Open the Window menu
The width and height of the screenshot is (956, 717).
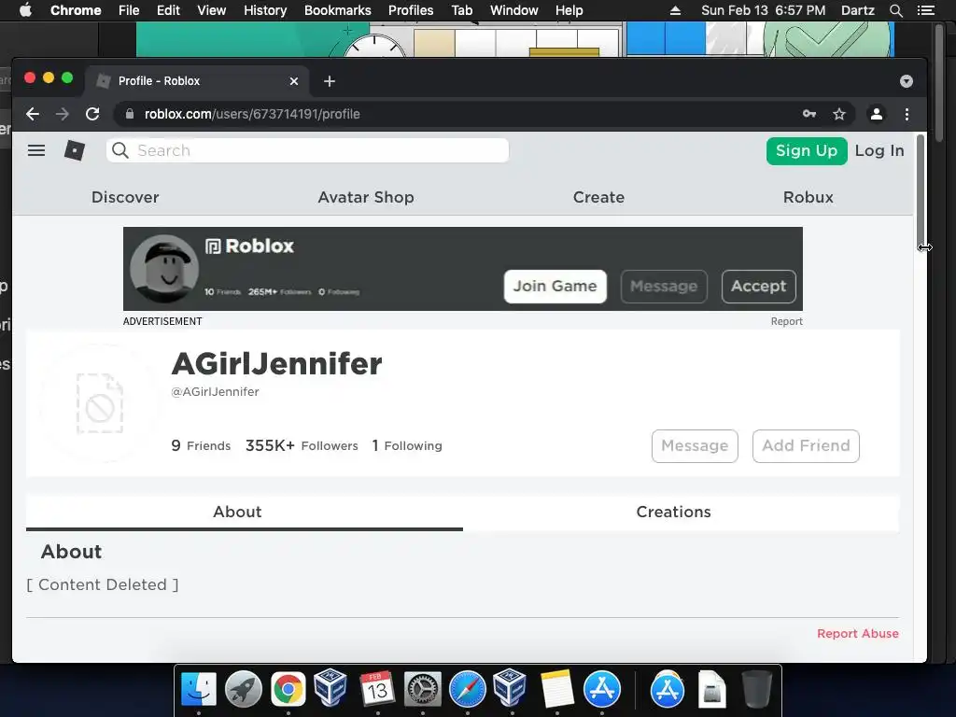click(x=514, y=10)
